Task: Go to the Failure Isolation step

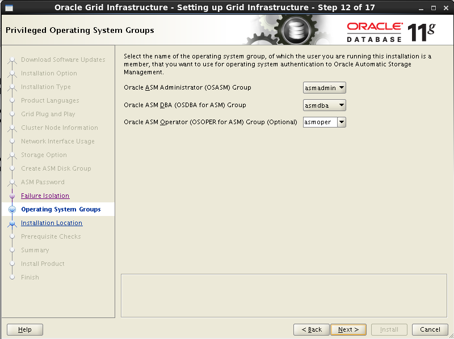Action: (x=45, y=196)
